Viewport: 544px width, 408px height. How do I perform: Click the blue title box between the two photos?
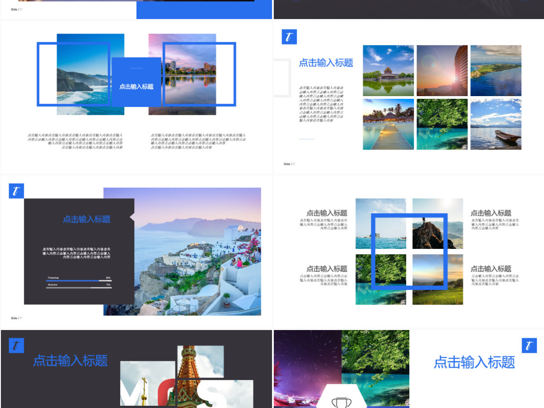[136, 82]
